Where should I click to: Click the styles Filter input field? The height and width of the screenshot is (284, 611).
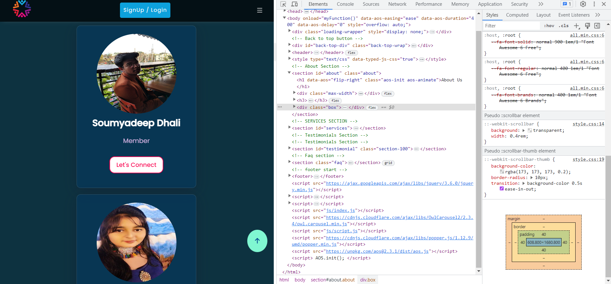[x=511, y=26]
